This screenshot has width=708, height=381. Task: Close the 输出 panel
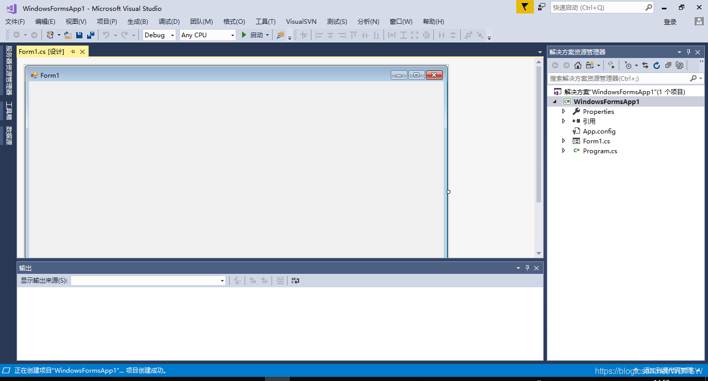[x=536, y=268]
